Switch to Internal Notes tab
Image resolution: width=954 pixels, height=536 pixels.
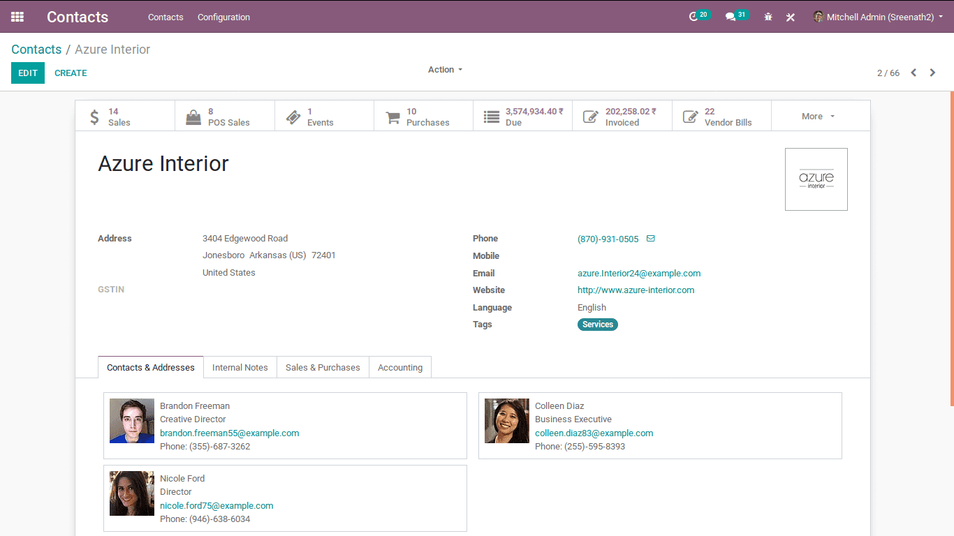click(x=240, y=368)
